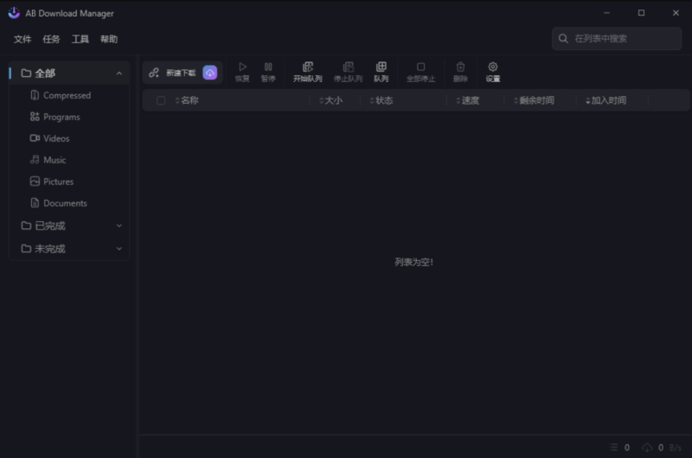The height and width of the screenshot is (458, 692).
Task: Select the Music category
Action: (x=70, y=160)
